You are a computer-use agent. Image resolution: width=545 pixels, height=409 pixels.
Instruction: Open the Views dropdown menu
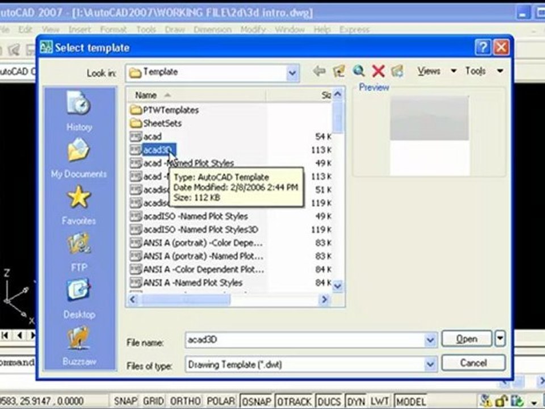coord(437,71)
